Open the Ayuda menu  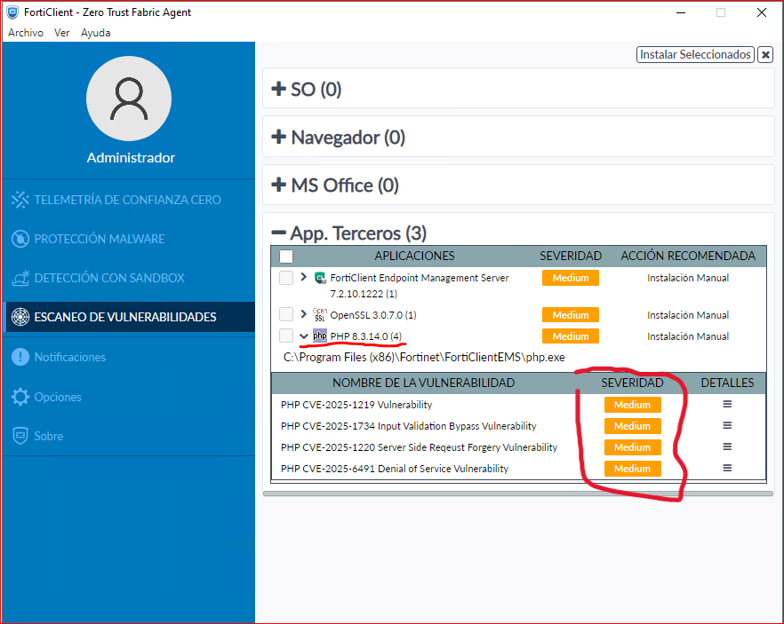(95, 33)
